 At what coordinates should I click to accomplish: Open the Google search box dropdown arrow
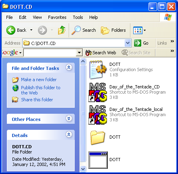pos(79,53)
